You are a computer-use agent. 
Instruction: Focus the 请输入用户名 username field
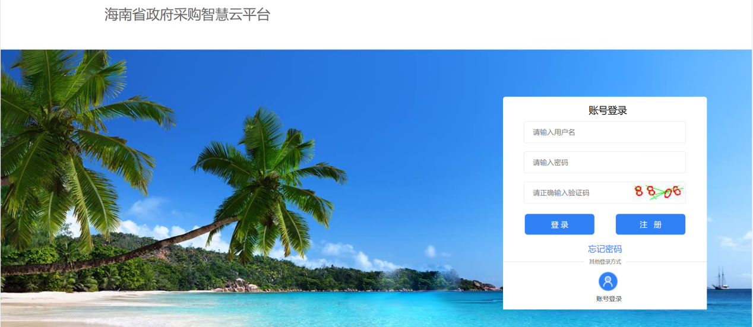click(x=605, y=132)
